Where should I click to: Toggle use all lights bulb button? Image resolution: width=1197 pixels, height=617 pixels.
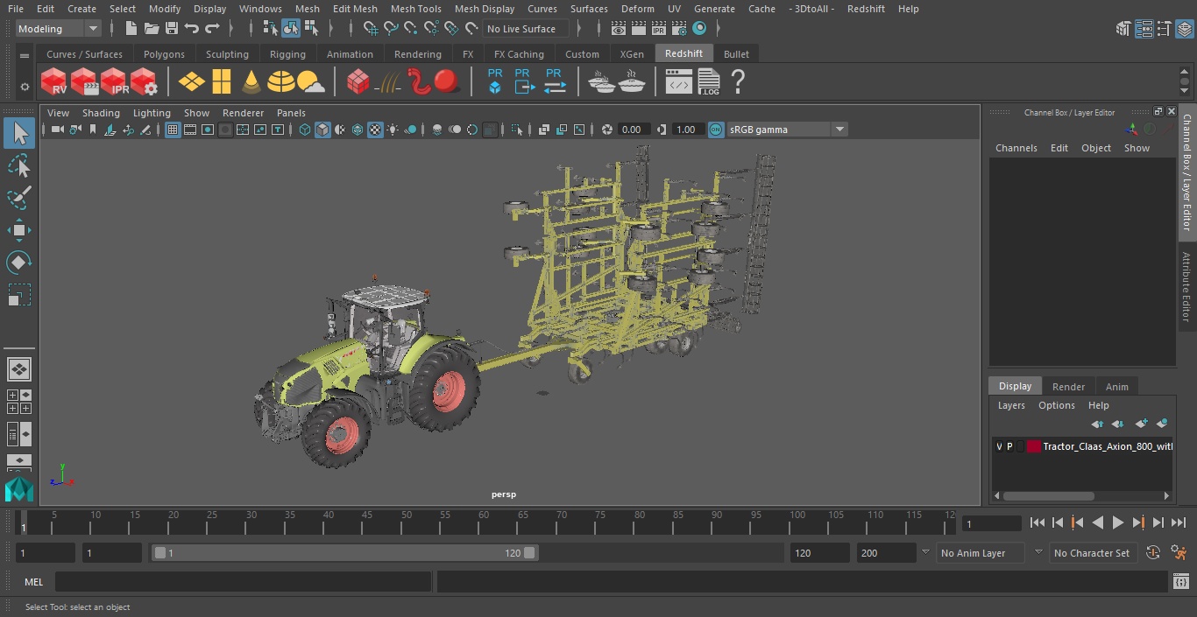coord(393,130)
